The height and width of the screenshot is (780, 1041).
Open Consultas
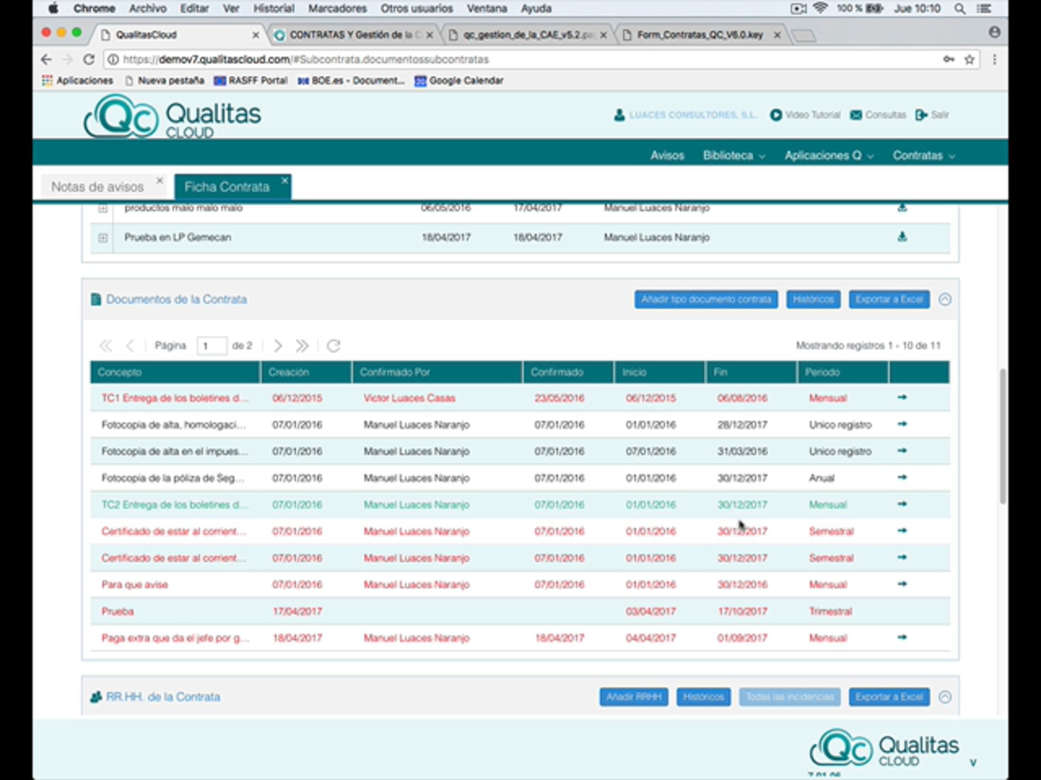coord(878,115)
